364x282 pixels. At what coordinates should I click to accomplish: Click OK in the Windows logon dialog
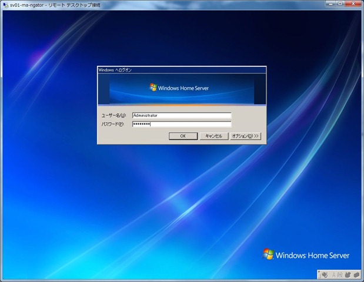pyautogui.click(x=183, y=136)
